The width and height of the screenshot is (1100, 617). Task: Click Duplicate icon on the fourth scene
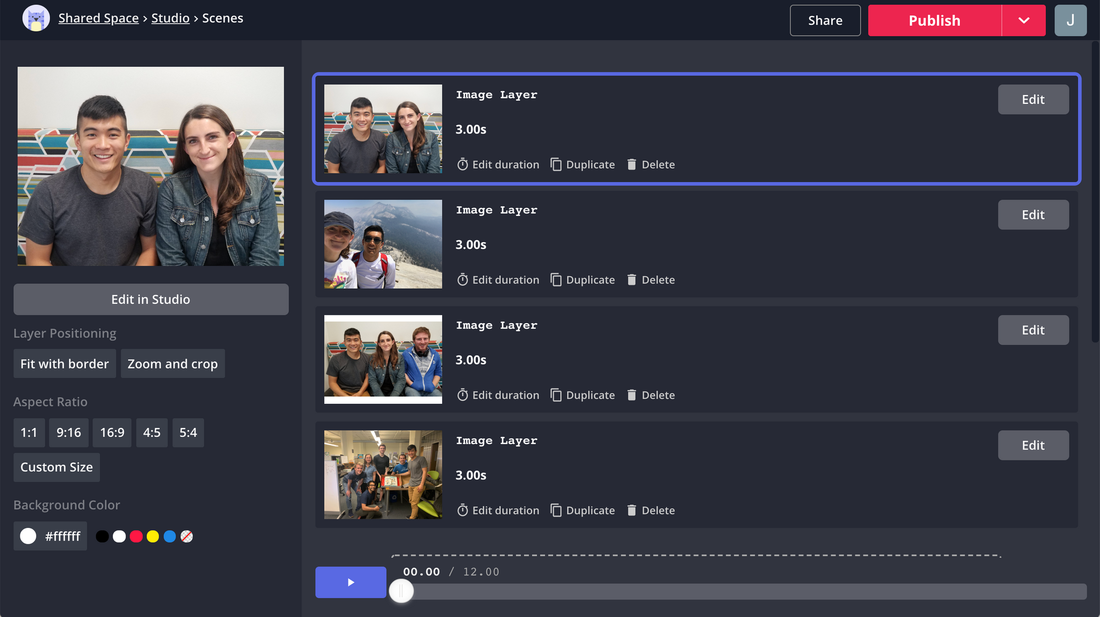point(556,510)
